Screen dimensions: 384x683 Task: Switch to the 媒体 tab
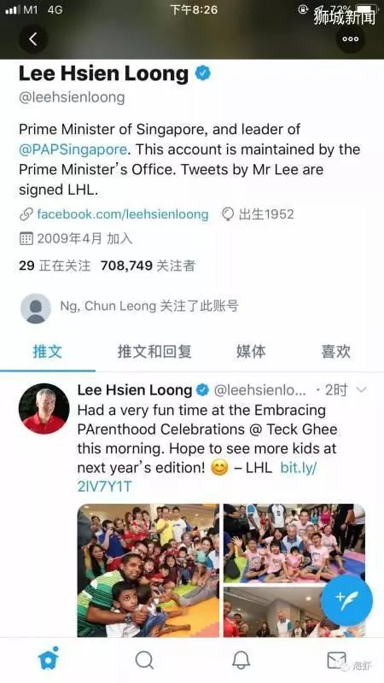(251, 351)
